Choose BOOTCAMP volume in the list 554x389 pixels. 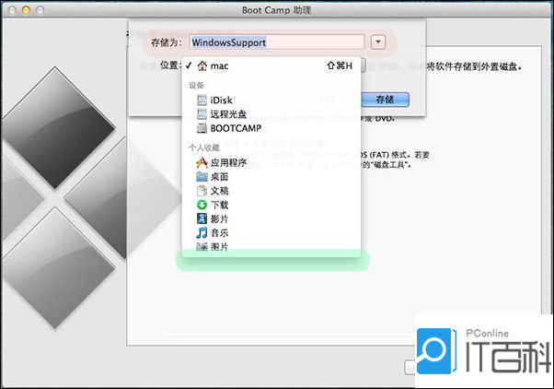tap(271, 128)
